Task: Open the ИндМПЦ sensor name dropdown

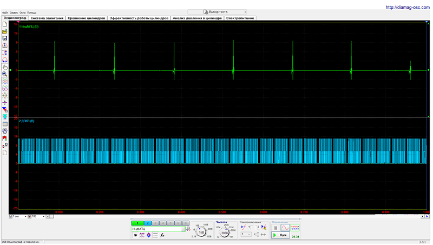Action: point(183,229)
